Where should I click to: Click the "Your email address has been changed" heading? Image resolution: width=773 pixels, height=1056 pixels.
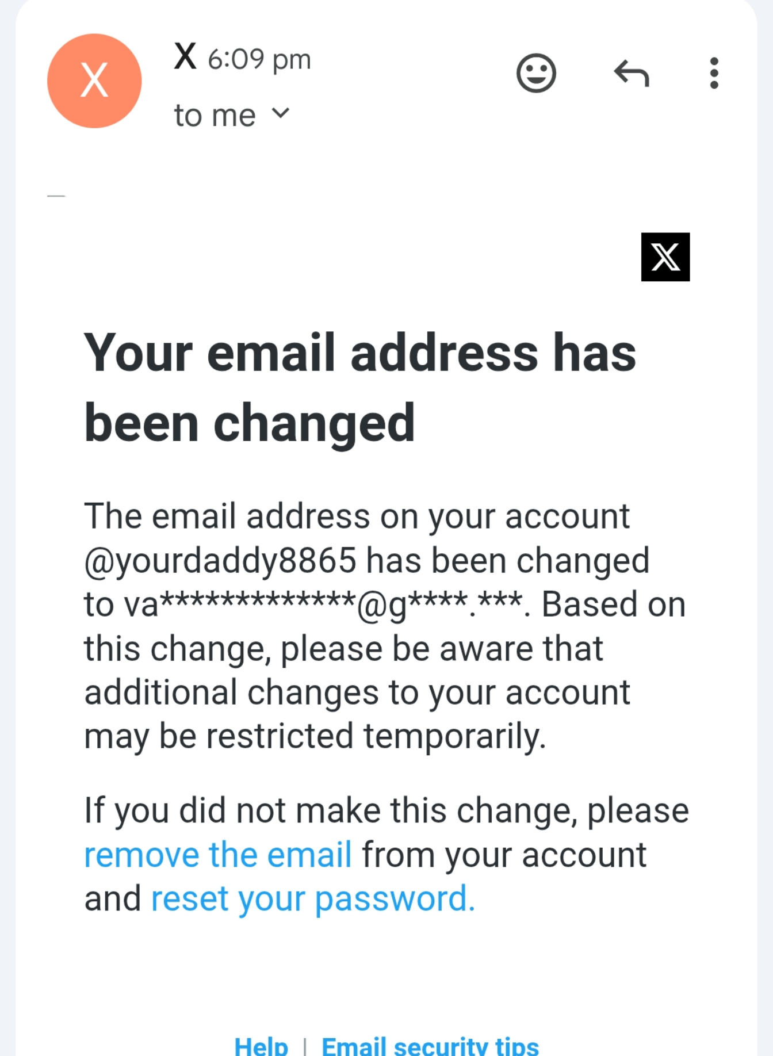360,387
